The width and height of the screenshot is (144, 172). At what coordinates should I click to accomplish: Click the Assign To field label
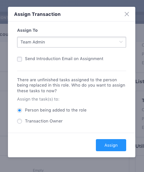[27, 30]
